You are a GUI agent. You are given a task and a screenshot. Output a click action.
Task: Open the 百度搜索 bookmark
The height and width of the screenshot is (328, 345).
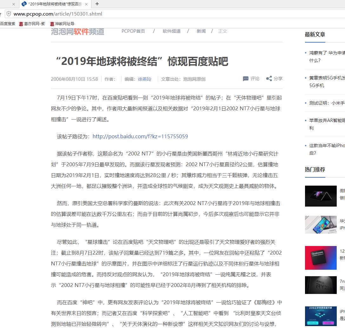[8, 24]
